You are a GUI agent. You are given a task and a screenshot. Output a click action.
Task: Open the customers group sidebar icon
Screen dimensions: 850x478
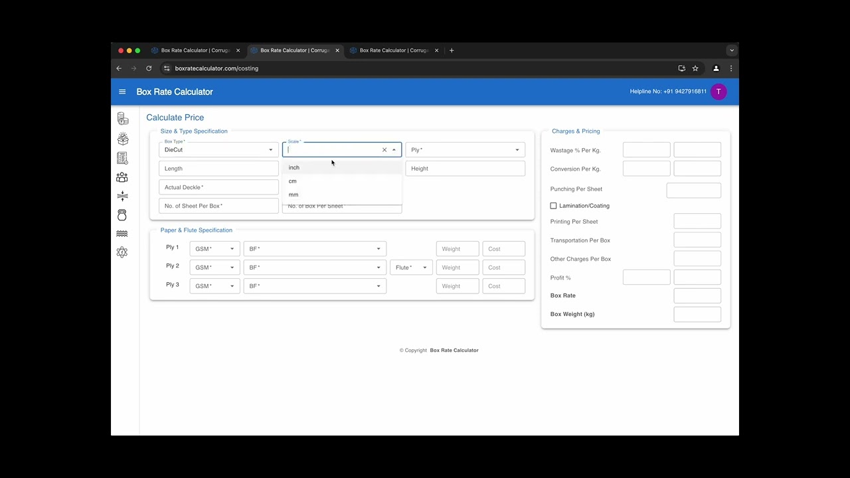(122, 177)
